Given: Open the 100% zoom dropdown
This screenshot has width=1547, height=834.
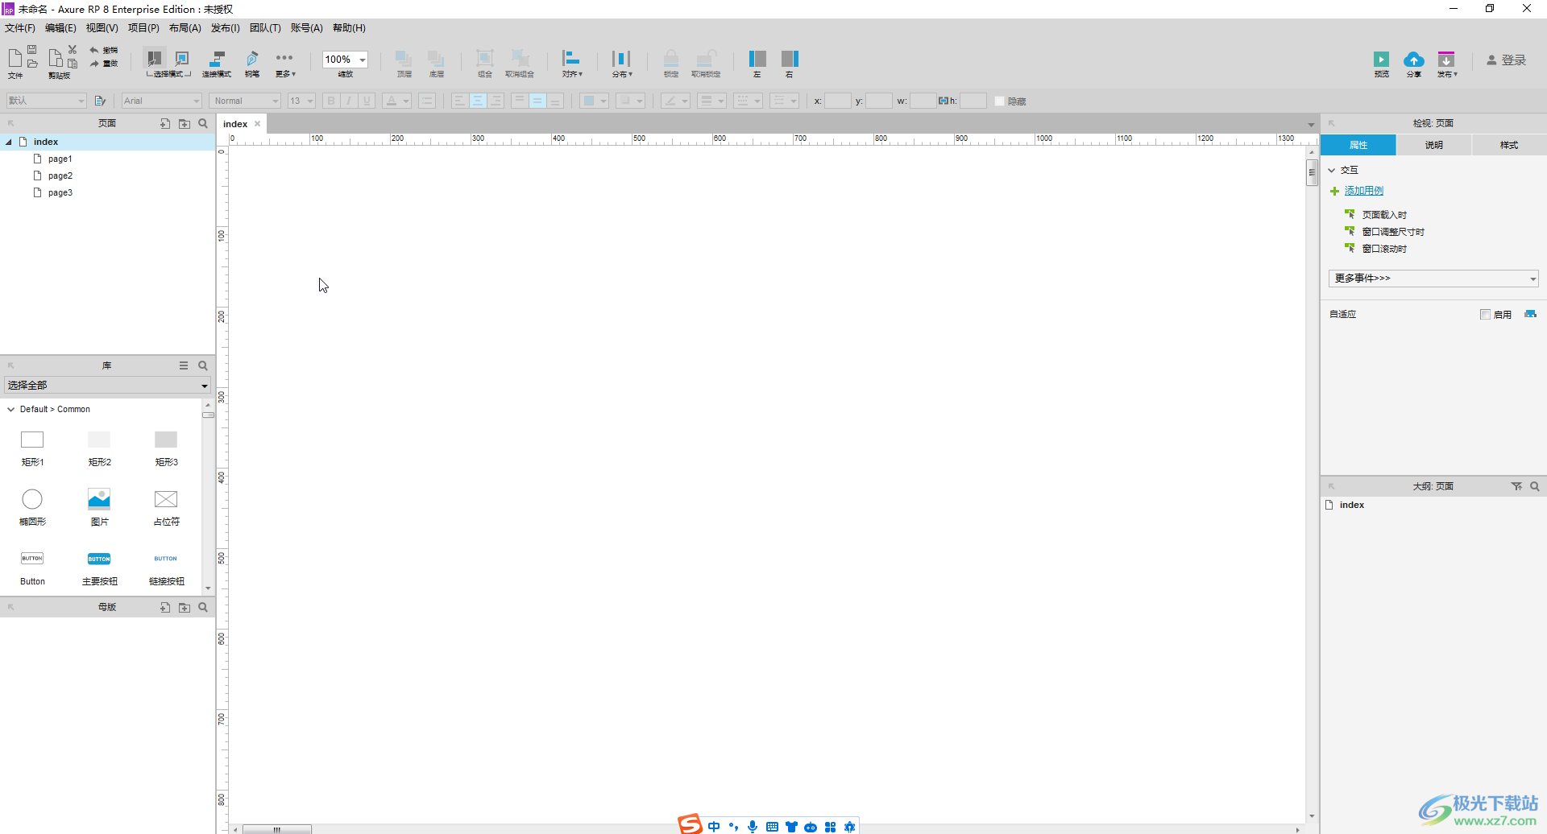Looking at the screenshot, I should pyautogui.click(x=363, y=60).
